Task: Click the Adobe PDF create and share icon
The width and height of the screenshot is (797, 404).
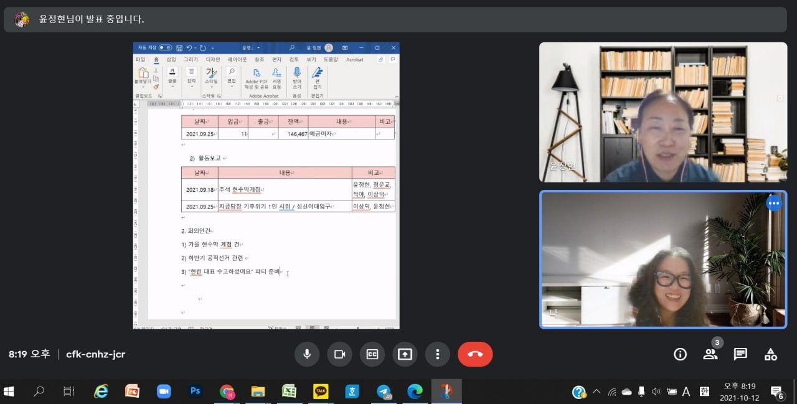Action: (x=256, y=73)
